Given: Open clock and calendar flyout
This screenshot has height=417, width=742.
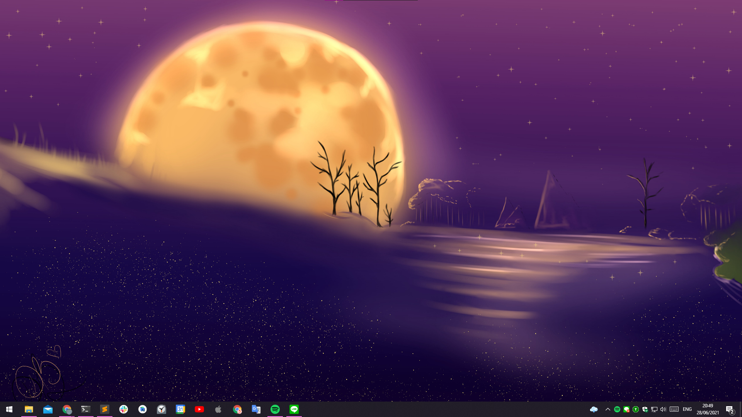Looking at the screenshot, I should [708, 409].
